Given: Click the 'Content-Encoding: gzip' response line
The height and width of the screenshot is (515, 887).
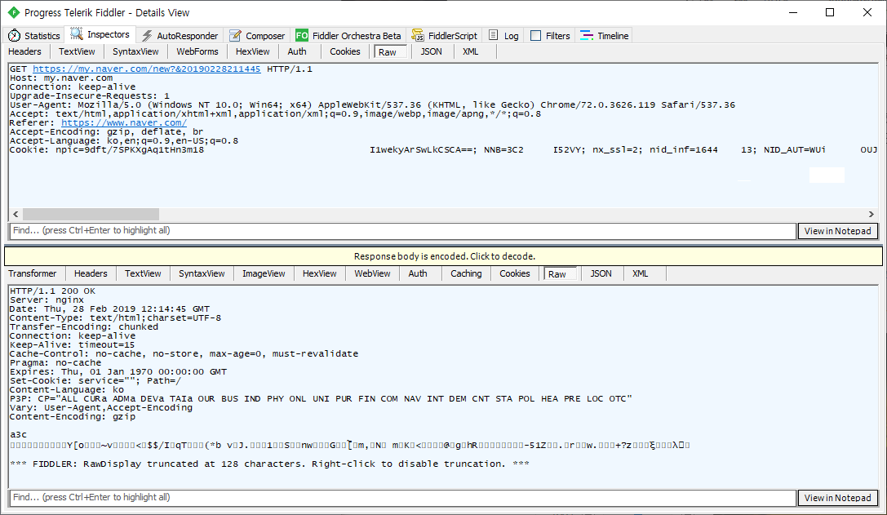Looking at the screenshot, I should [73, 416].
